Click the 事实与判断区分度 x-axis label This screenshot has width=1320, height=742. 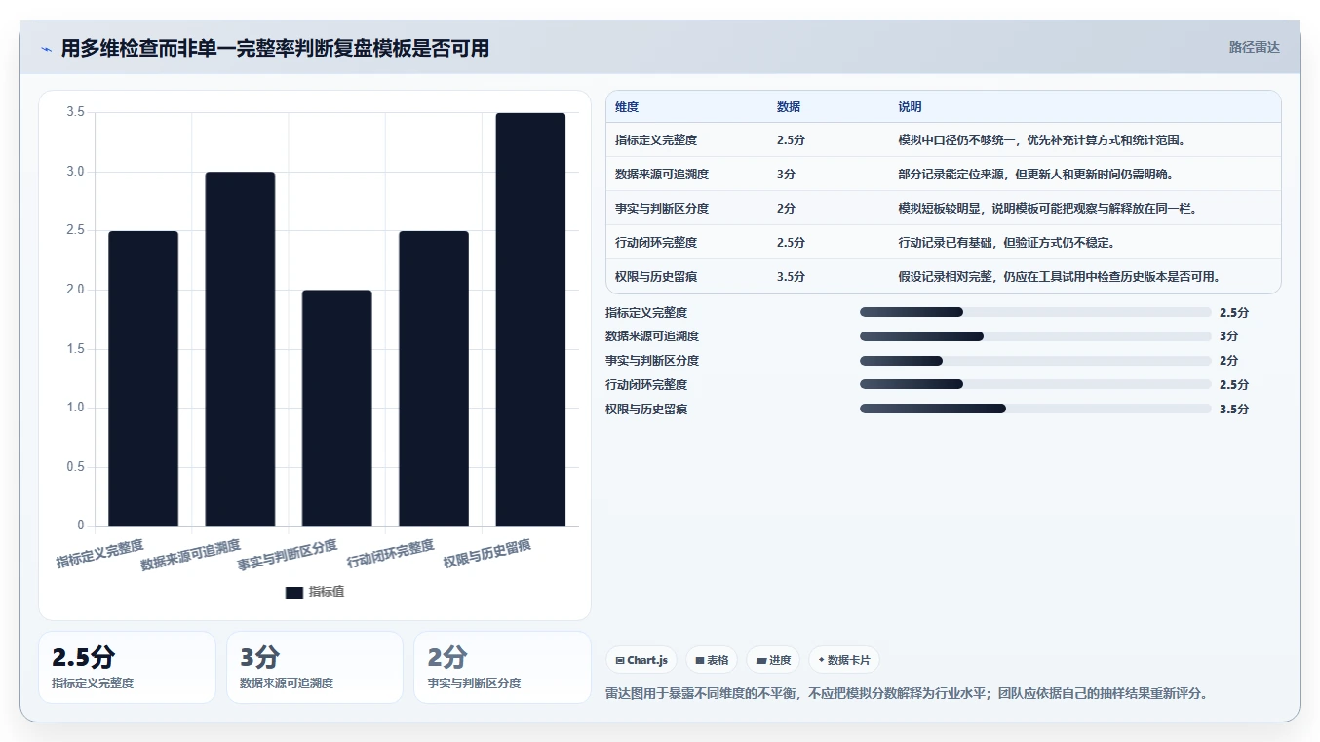(x=288, y=555)
